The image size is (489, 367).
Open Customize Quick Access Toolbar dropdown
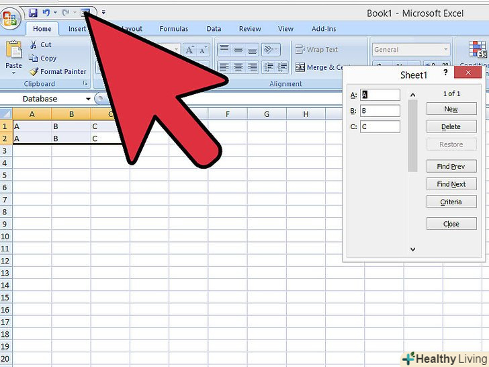103,13
